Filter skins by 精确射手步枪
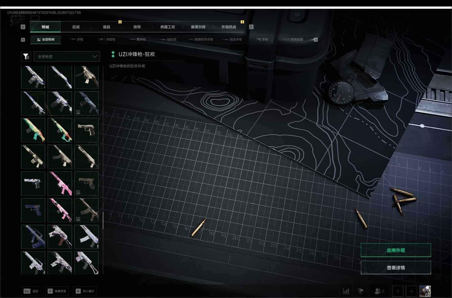The height and width of the screenshot is (298, 452). coord(200,40)
